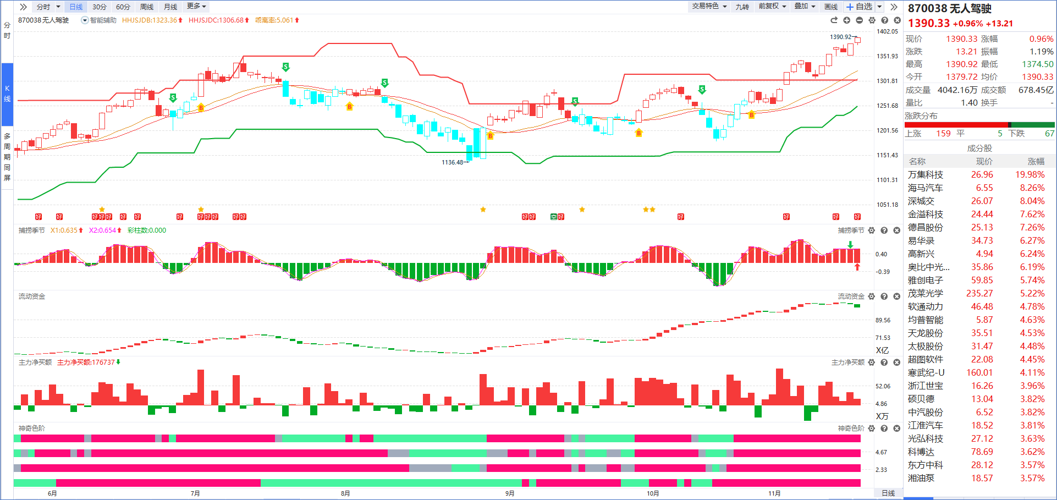Expand the left toolbar double-arrow
Viewport: 1057px width, 500px height.
point(23,7)
